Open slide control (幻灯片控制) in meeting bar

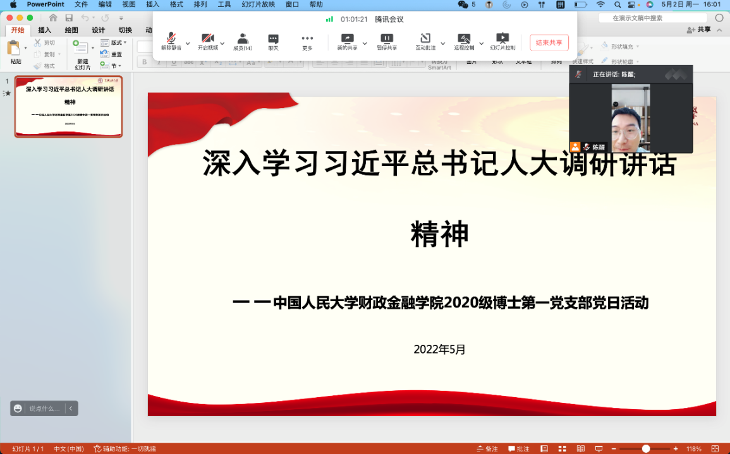click(502, 42)
